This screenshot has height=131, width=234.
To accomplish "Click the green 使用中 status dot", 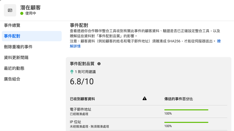I will 22,13.
